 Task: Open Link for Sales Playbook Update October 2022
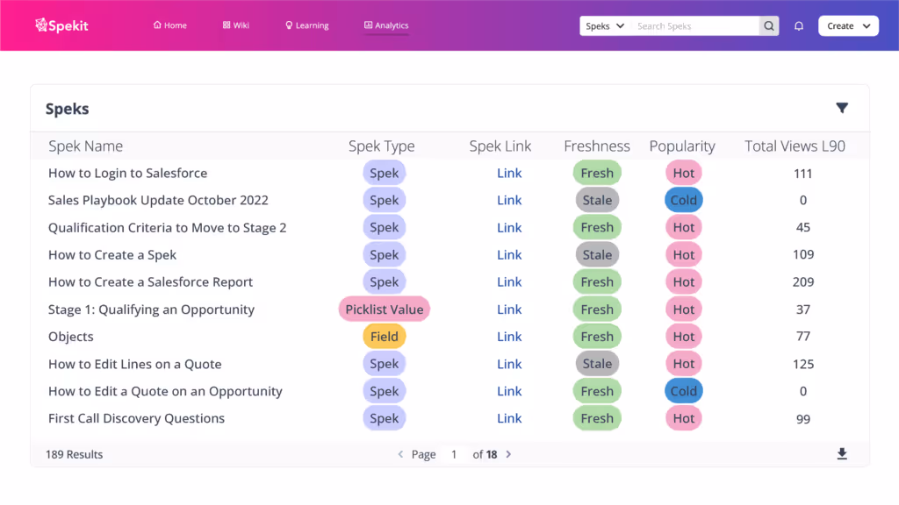[x=509, y=200]
